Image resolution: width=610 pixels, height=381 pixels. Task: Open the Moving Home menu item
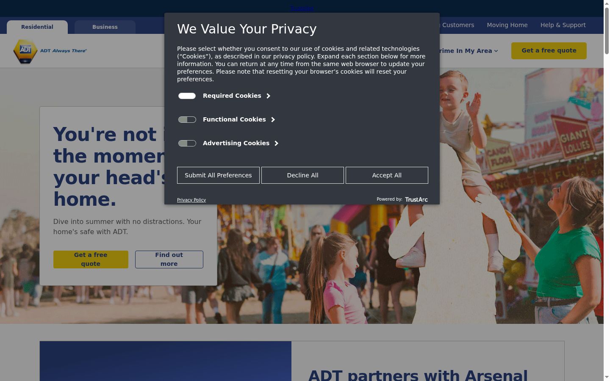click(507, 25)
